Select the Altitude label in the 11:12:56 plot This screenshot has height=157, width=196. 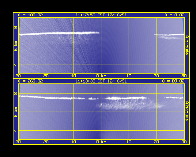[x=187, y=45]
